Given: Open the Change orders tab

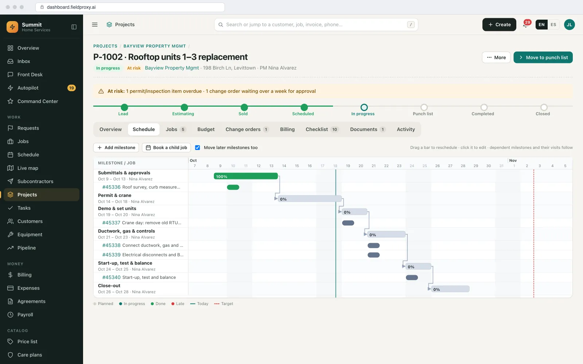Looking at the screenshot, I should [247, 130].
